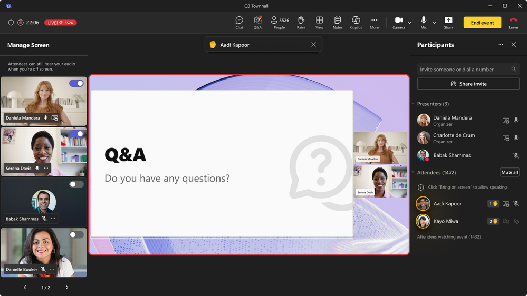Launch Copilot from the toolbar
This screenshot has height=296, width=527.
click(x=356, y=23)
